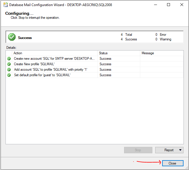
Task: Click Success status of Create new account row
Action: tap(105, 59)
